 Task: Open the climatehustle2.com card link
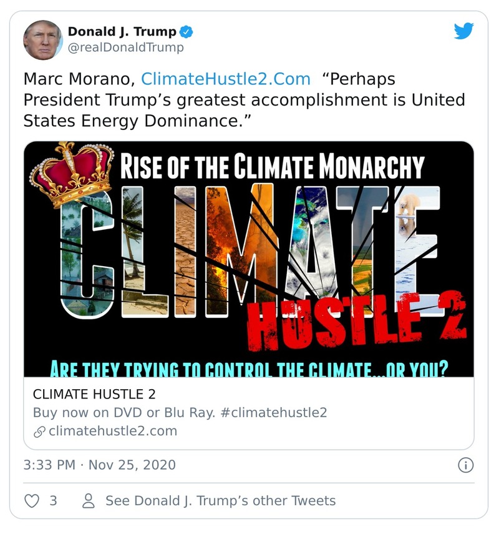click(x=112, y=431)
